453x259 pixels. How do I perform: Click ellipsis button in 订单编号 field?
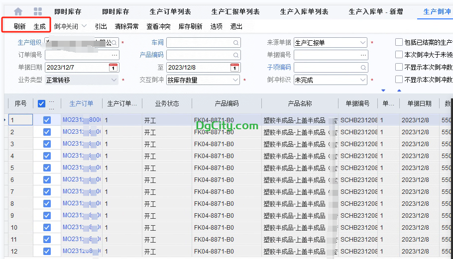114,55
